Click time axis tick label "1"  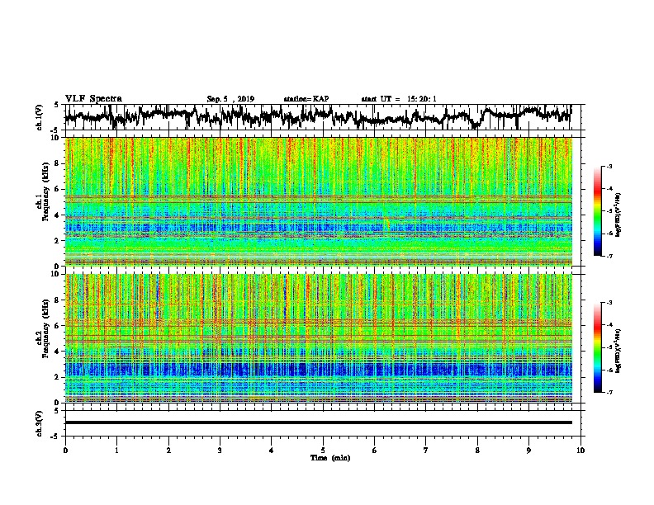tap(116, 451)
